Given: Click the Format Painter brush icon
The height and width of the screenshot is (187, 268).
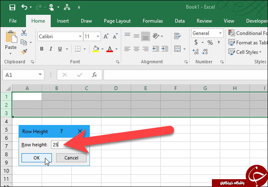Looking at the screenshot, I should [x=24, y=52].
